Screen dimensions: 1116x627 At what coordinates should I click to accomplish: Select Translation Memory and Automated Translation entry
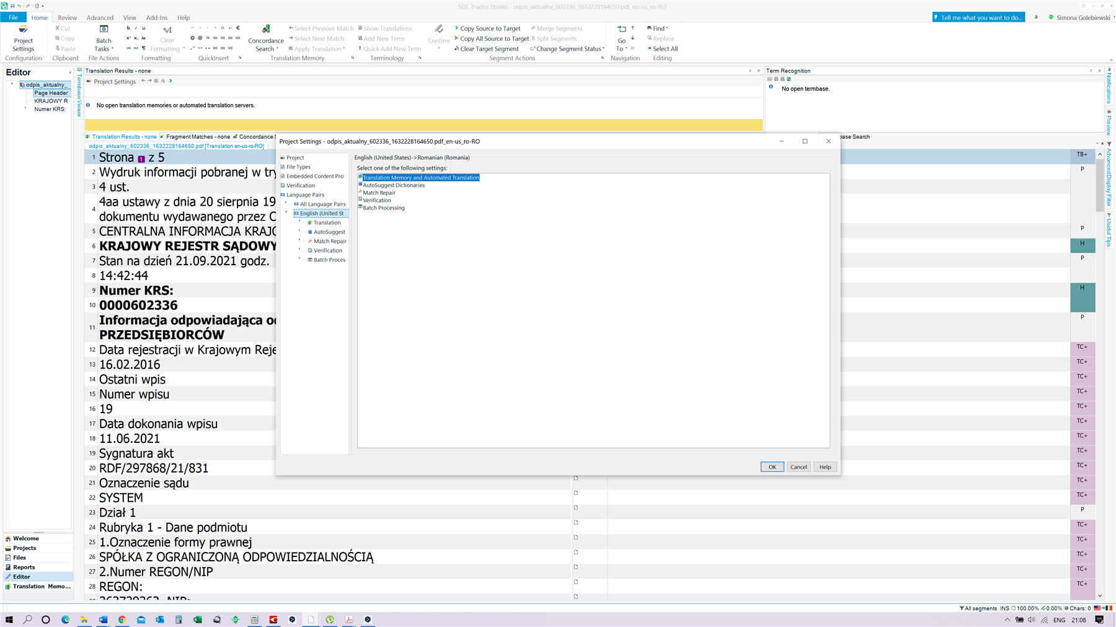pos(420,178)
